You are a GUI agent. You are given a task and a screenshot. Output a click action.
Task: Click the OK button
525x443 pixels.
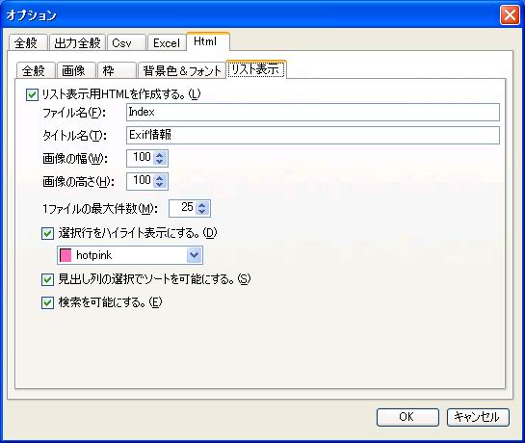pyautogui.click(x=407, y=417)
